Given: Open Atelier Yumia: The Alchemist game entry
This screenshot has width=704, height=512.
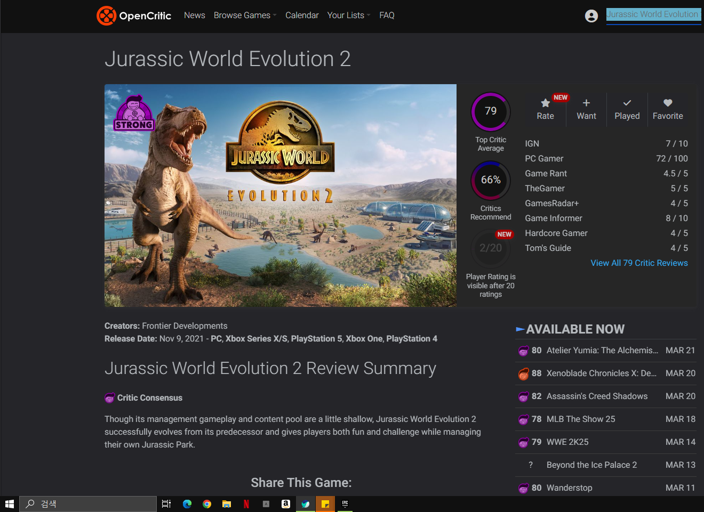Looking at the screenshot, I should coord(606,351).
